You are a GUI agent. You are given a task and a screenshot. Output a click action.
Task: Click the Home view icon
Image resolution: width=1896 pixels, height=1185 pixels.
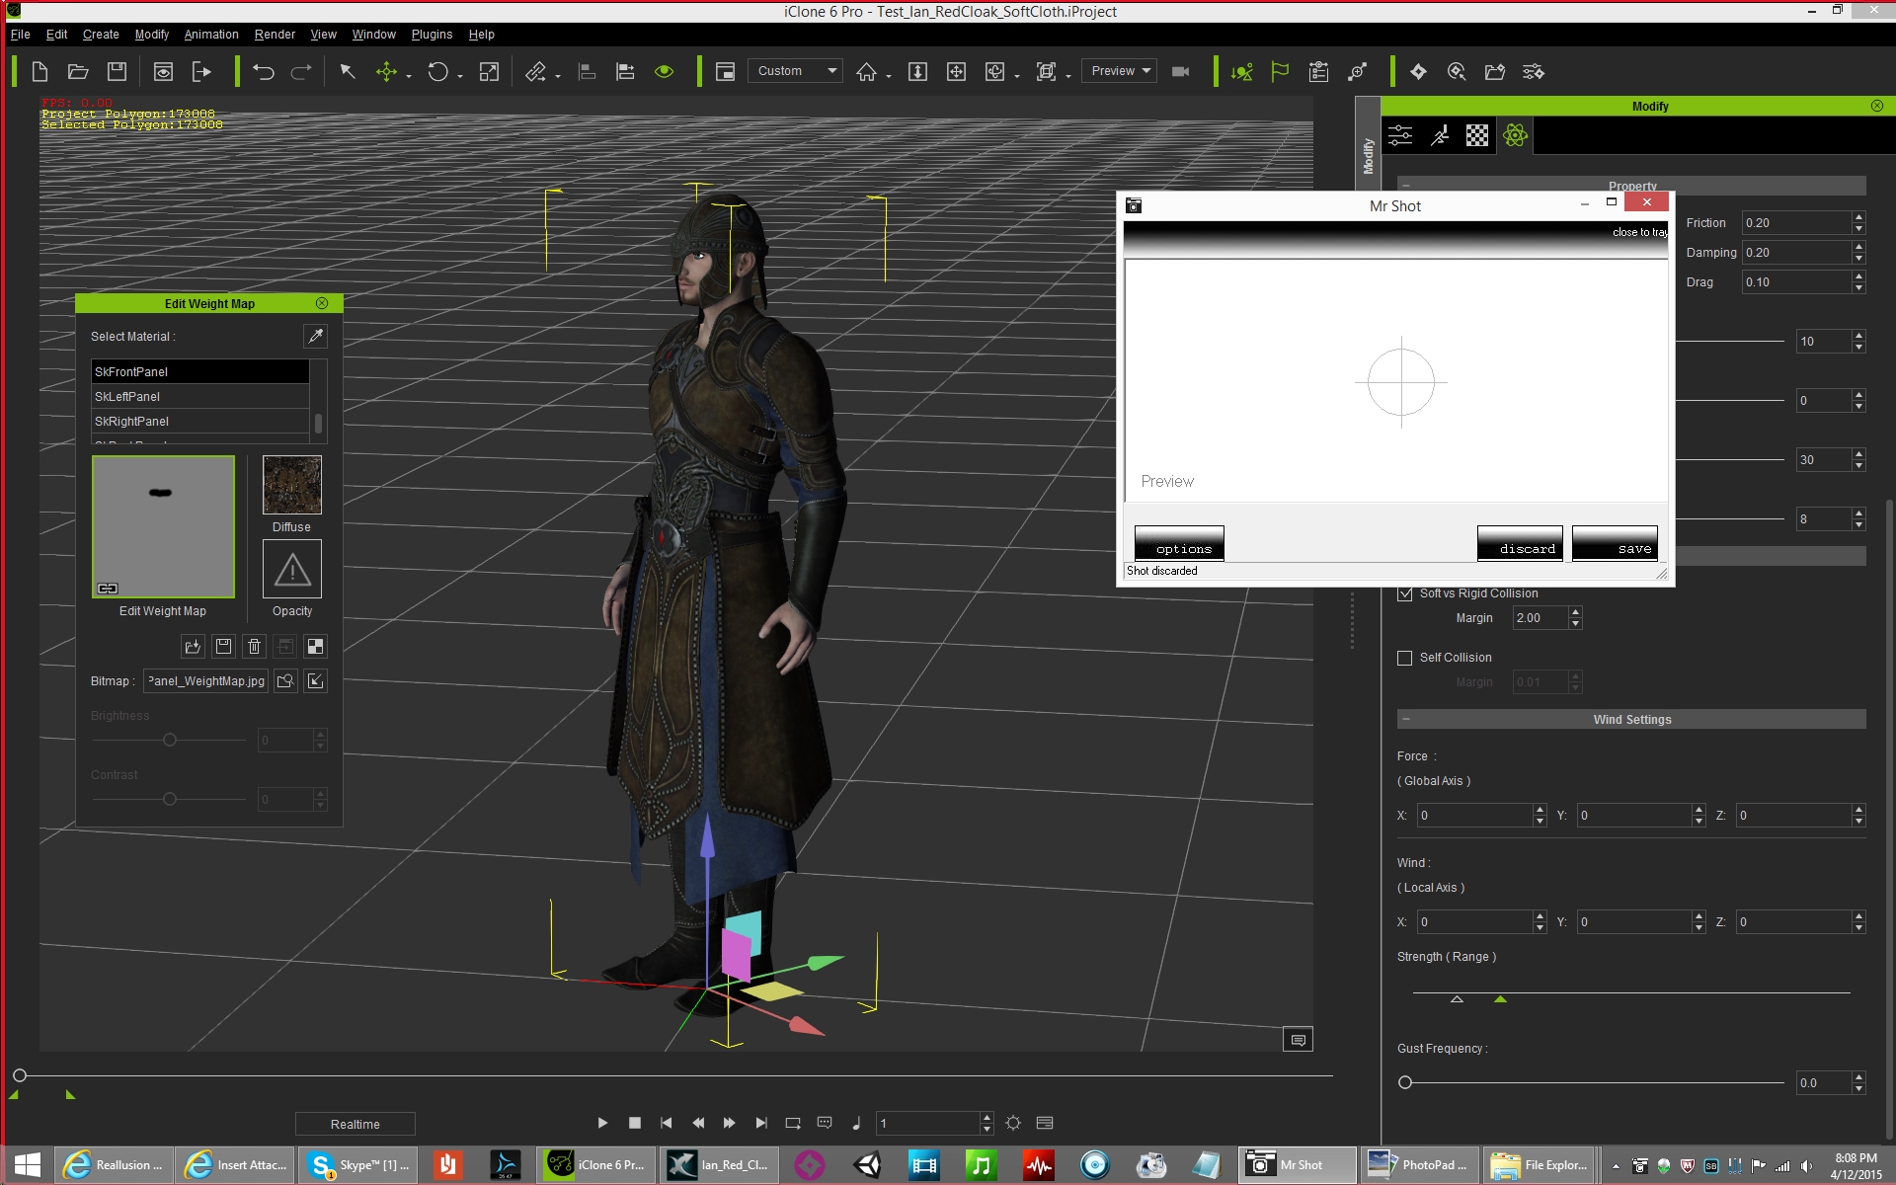[x=866, y=71]
